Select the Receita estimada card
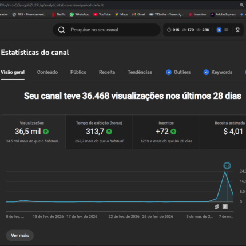This screenshot has height=246, width=246. coord(223,132)
